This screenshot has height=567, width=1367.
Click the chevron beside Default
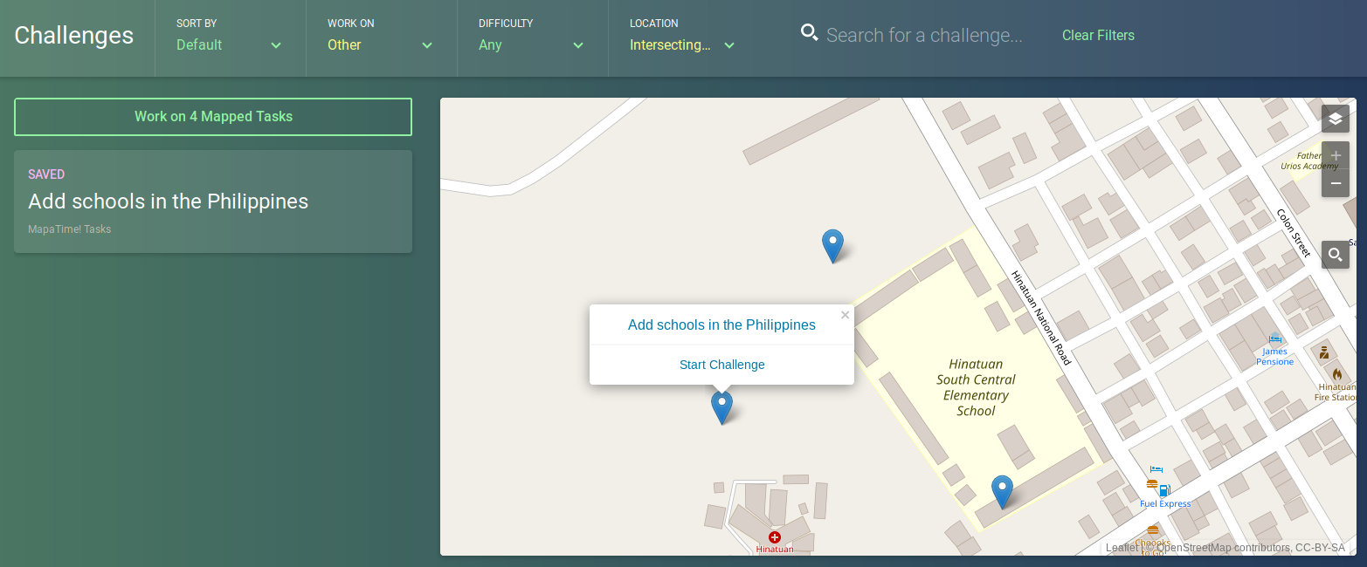276,45
